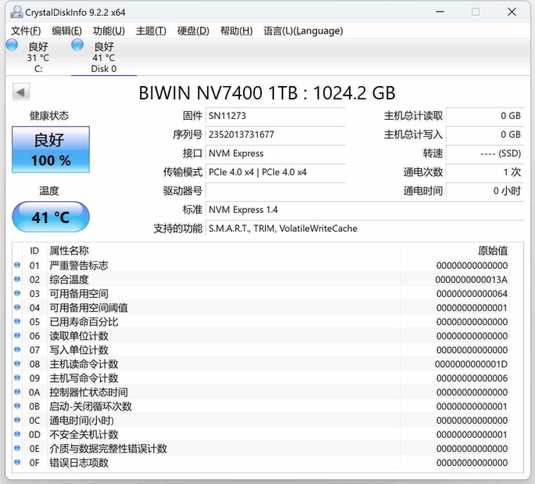The width and height of the screenshot is (535, 484).
Task: Click the 接口 field showing NVM Express
Action: pyautogui.click(x=275, y=153)
